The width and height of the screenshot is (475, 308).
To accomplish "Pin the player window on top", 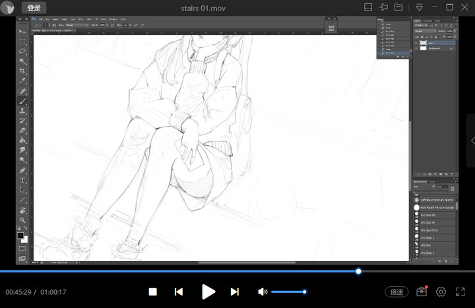I will (x=383, y=7).
